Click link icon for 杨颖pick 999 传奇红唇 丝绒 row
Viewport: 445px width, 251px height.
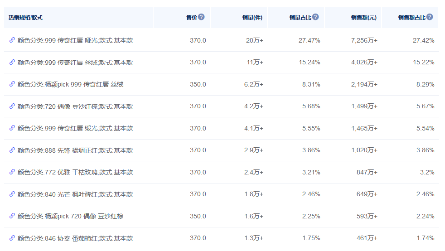click(12, 84)
